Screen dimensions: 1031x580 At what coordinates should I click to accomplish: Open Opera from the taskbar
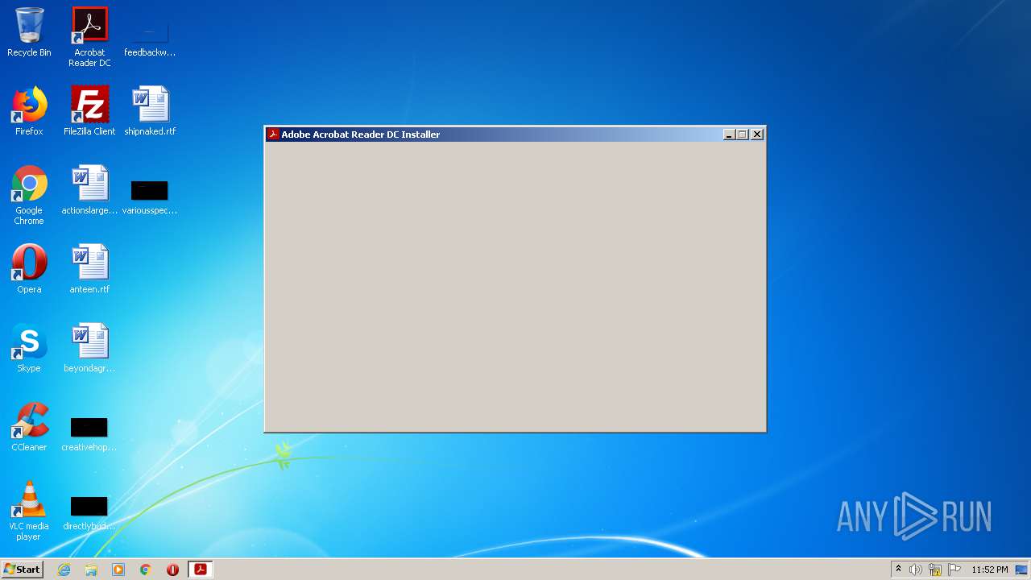point(172,570)
